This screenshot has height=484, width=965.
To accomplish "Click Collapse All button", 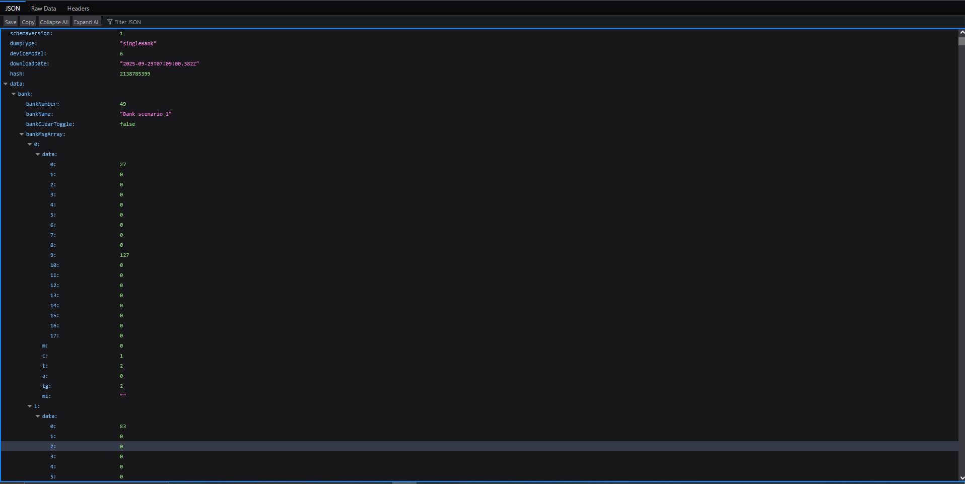I will pos(54,22).
